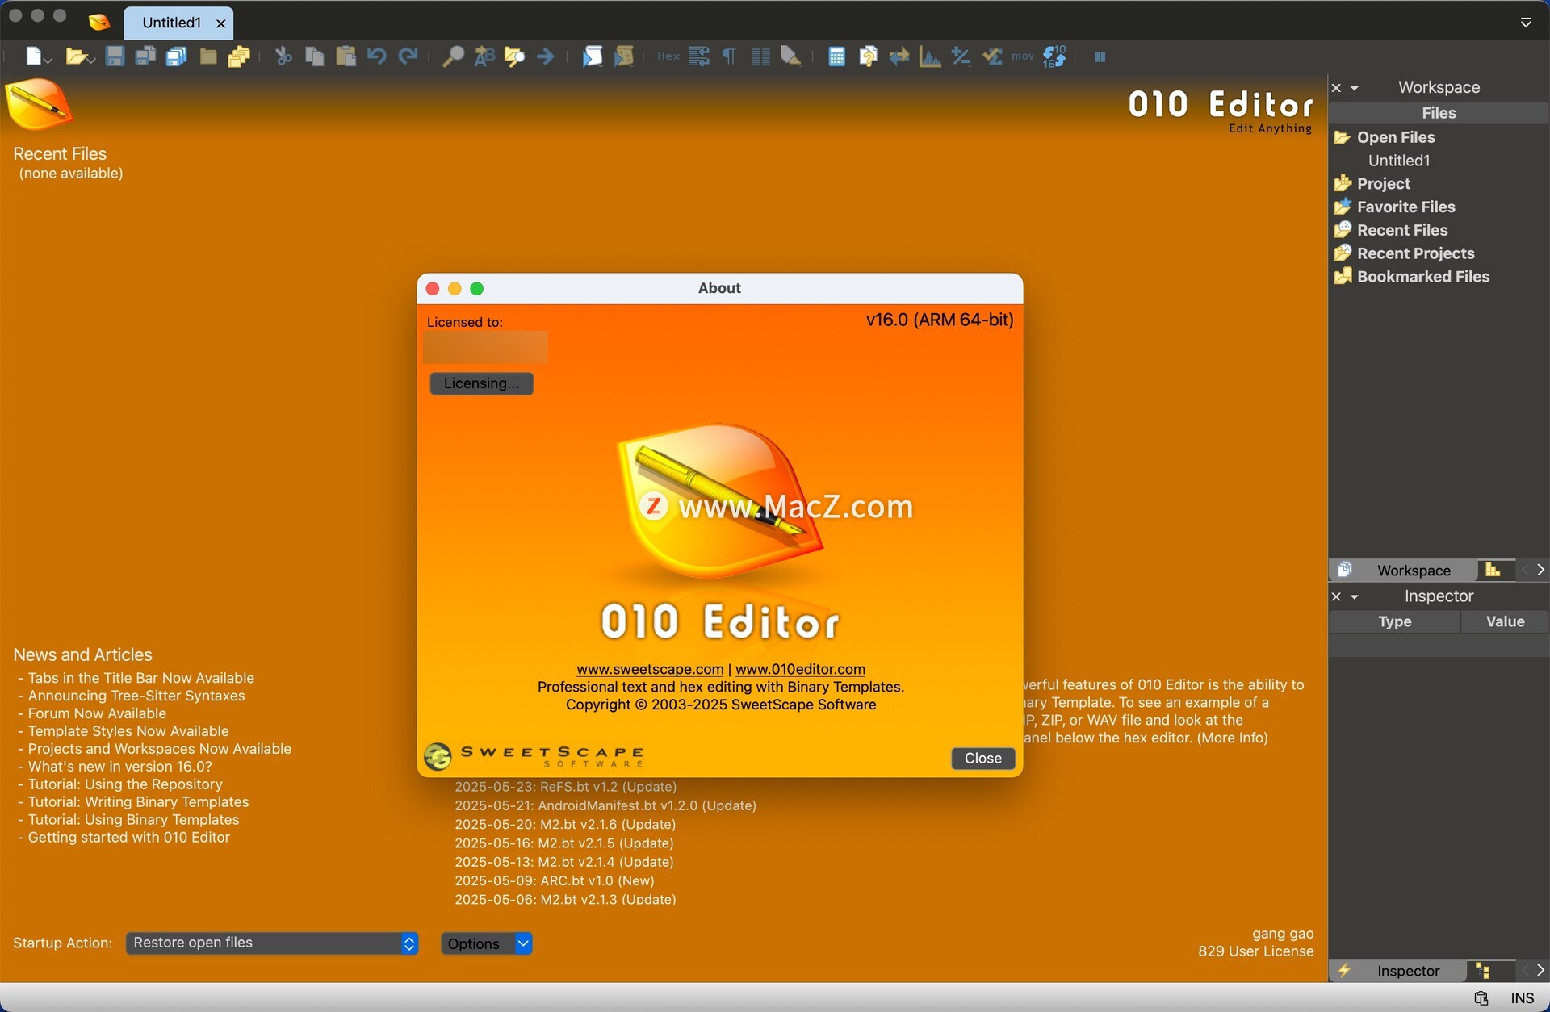
Task: Expand Recent Projects in Workspace
Action: tap(1415, 253)
